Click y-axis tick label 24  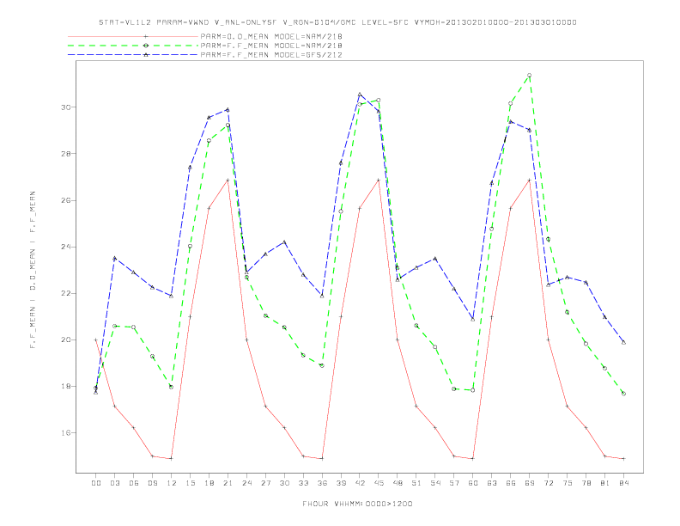65,247
